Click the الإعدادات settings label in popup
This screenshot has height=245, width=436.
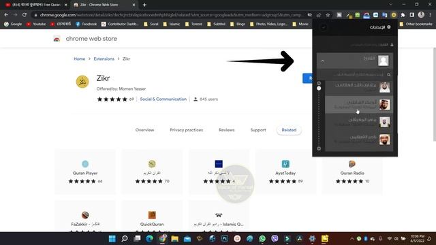coord(377,27)
